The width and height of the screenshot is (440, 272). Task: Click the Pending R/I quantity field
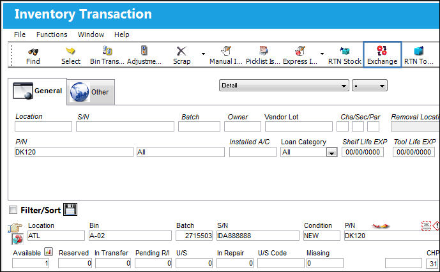click(x=153, y=263)
